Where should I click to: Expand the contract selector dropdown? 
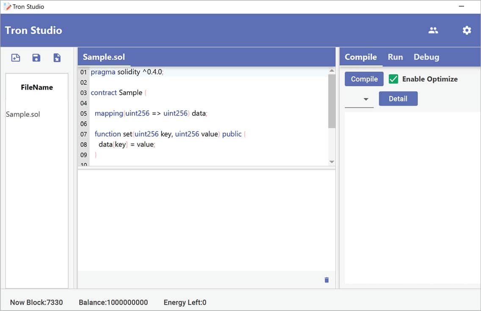366,99
